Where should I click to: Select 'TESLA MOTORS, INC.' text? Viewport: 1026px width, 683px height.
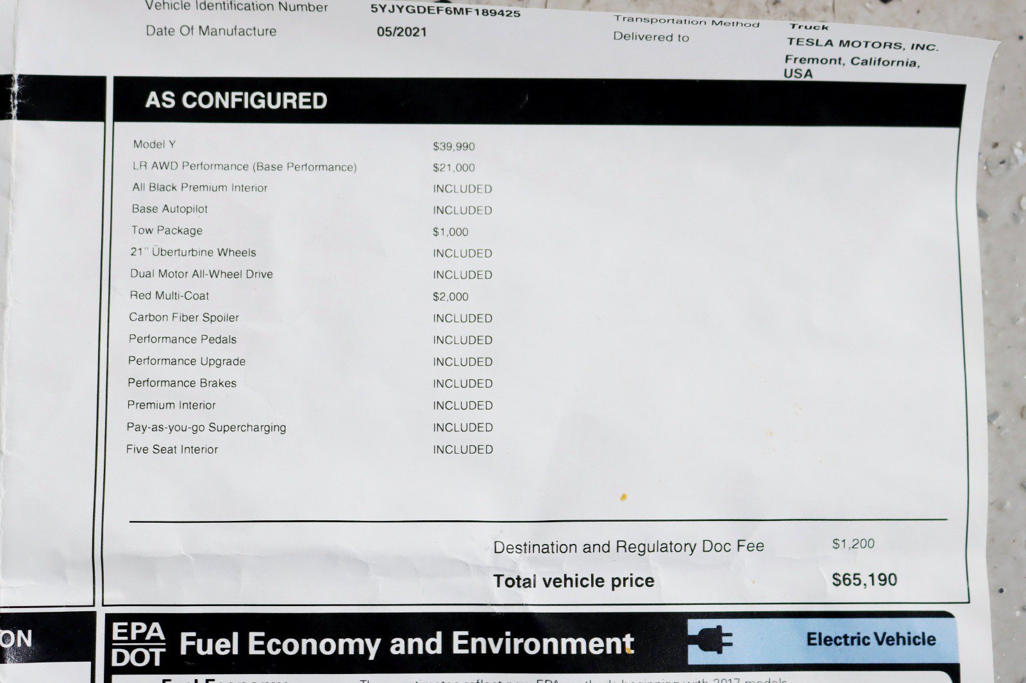862,44
